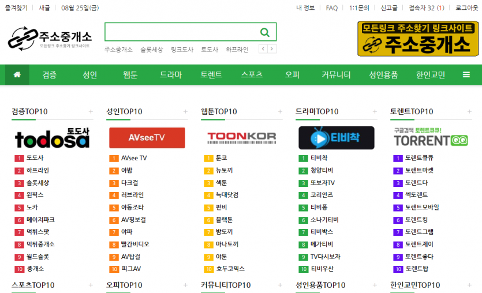Image resolution: width=482 pixels, height=293 pixels.
Task: Click the 접속자 32 link
Action: click(427, 8)
